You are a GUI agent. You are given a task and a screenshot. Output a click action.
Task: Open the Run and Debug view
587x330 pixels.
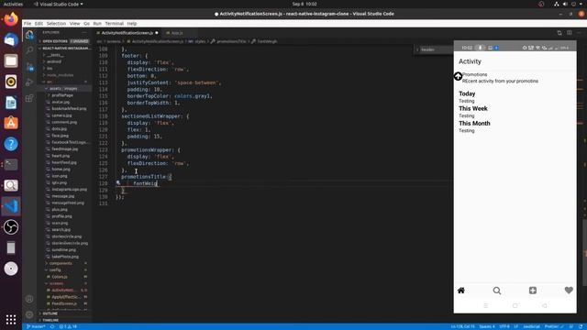tap(29, 82)
